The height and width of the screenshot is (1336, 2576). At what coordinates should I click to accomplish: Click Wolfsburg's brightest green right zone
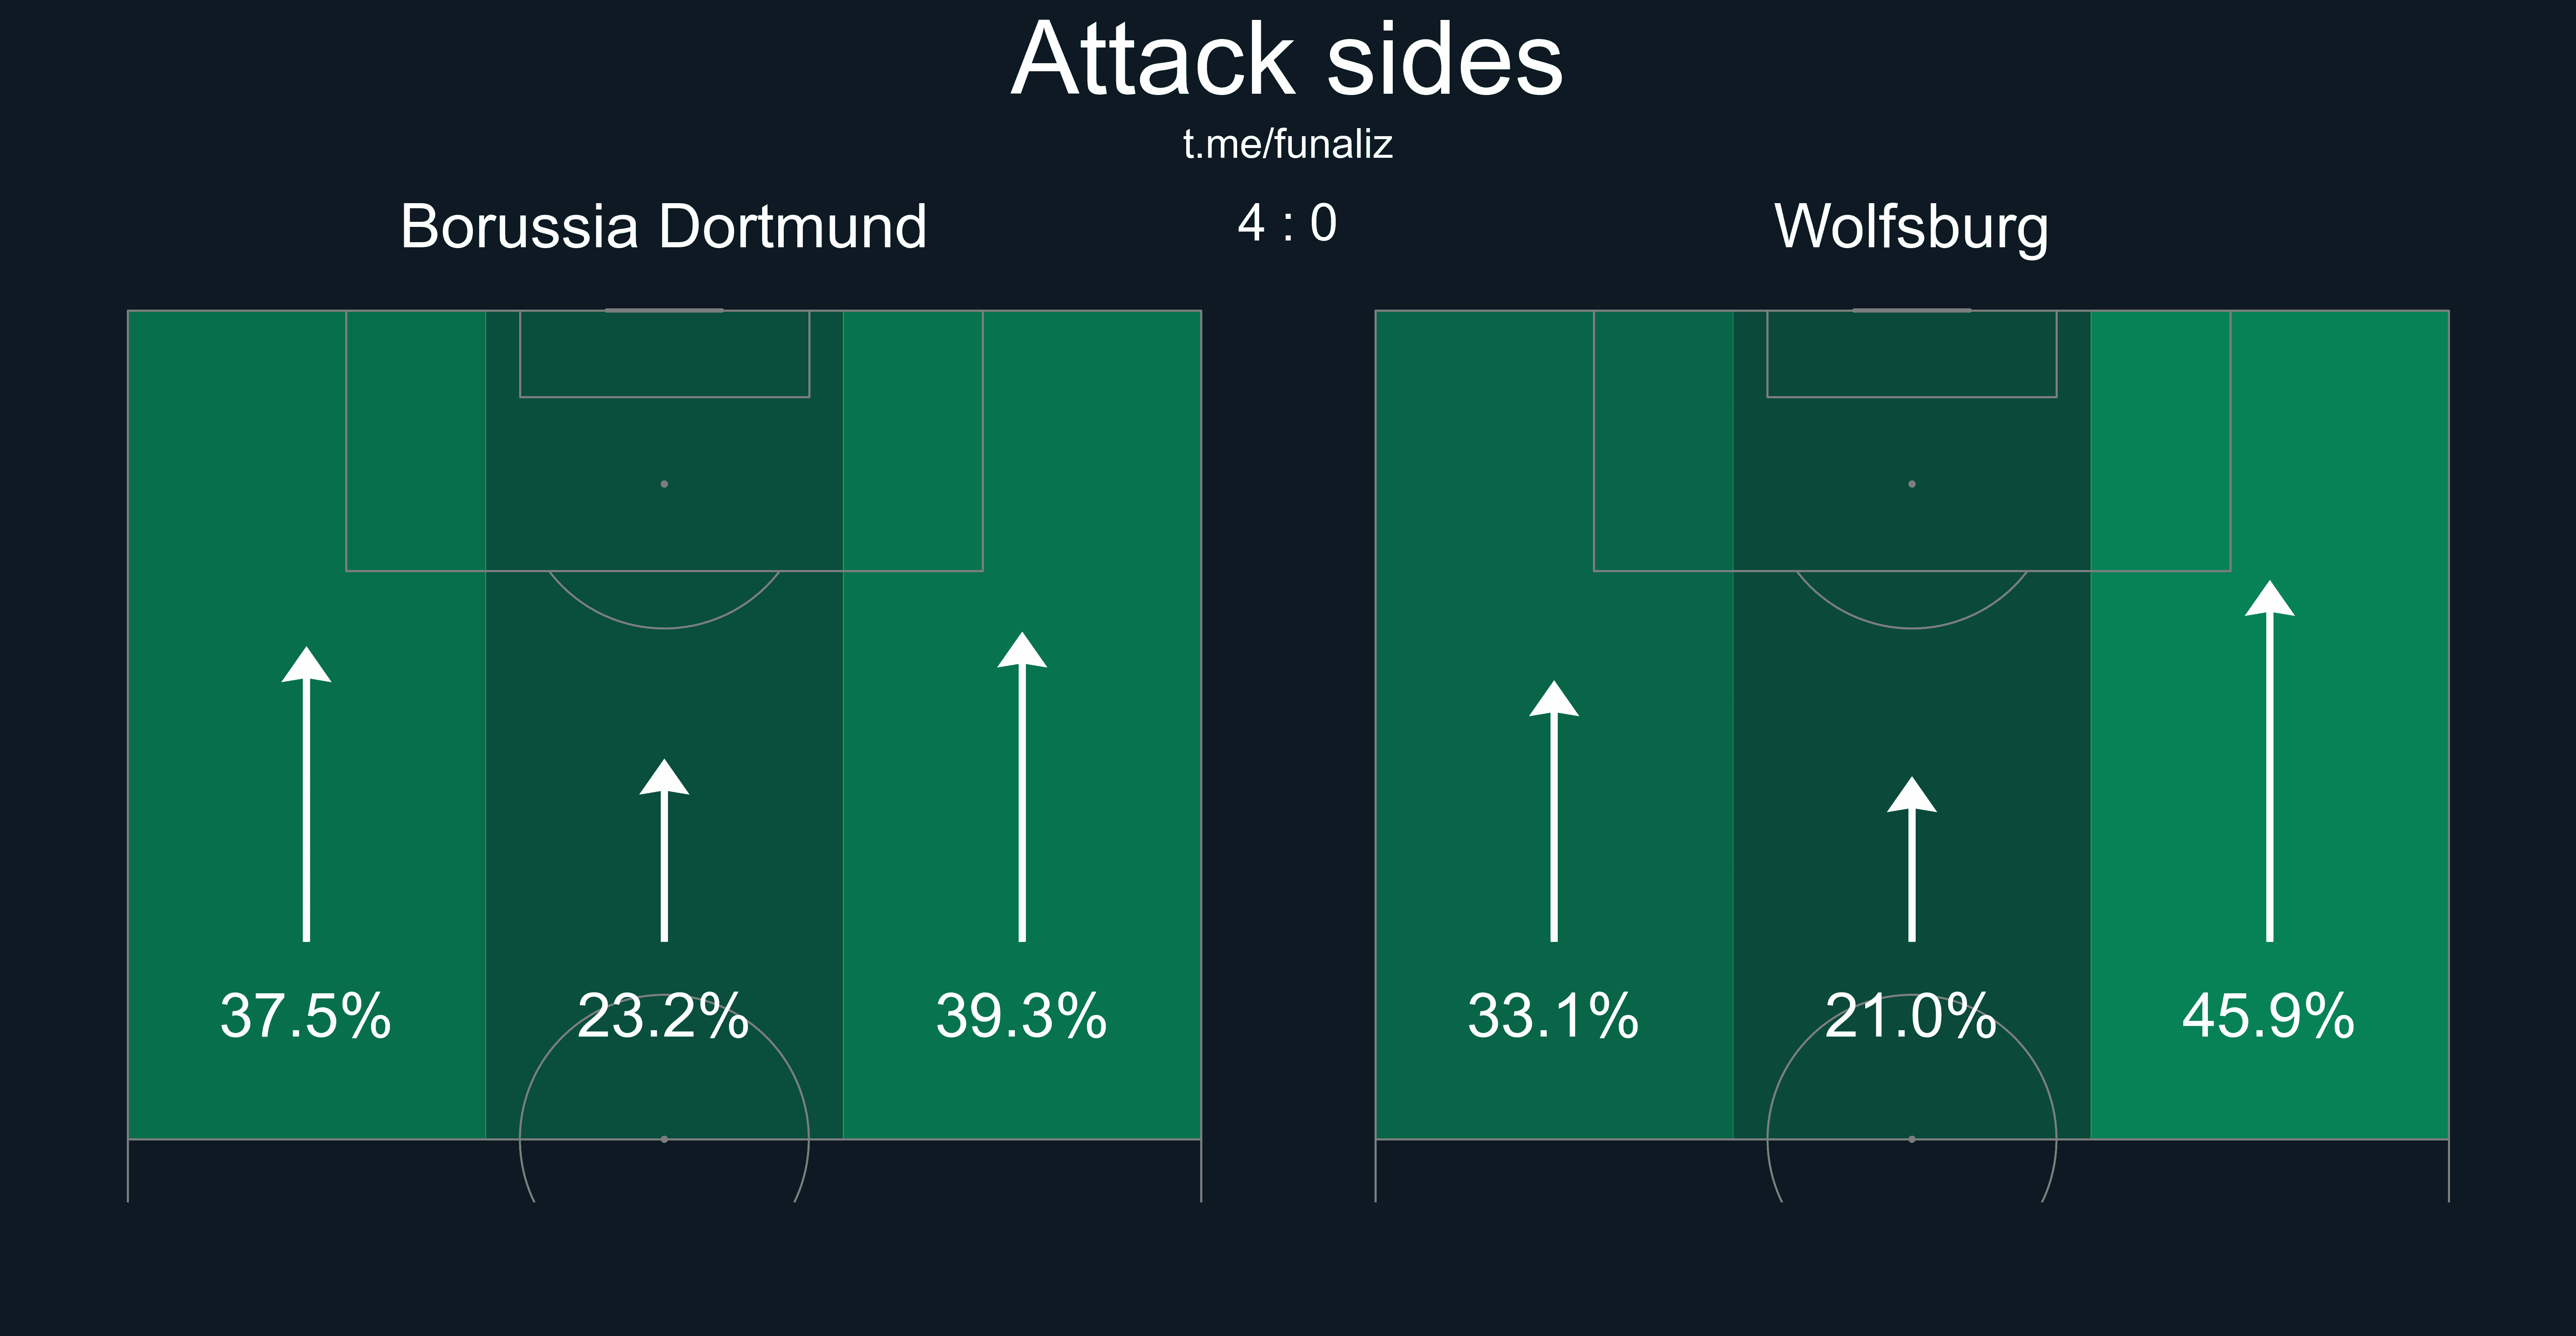2270,725
